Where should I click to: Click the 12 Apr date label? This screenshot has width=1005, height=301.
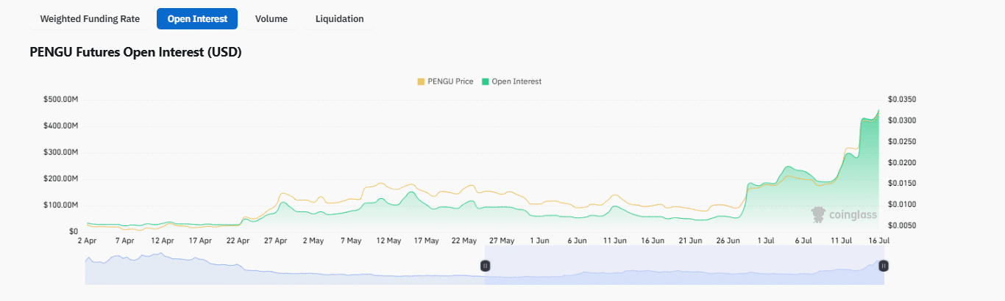click(x=162, y=241)
